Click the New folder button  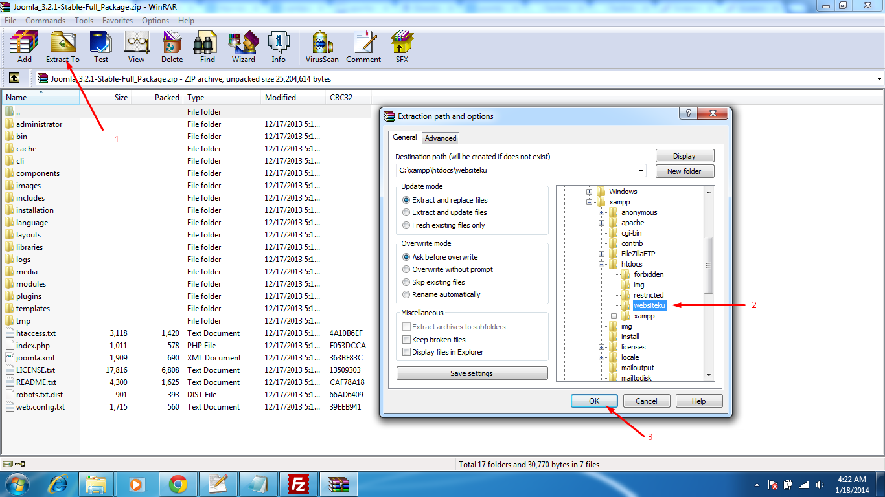click(x=684, y=171)
